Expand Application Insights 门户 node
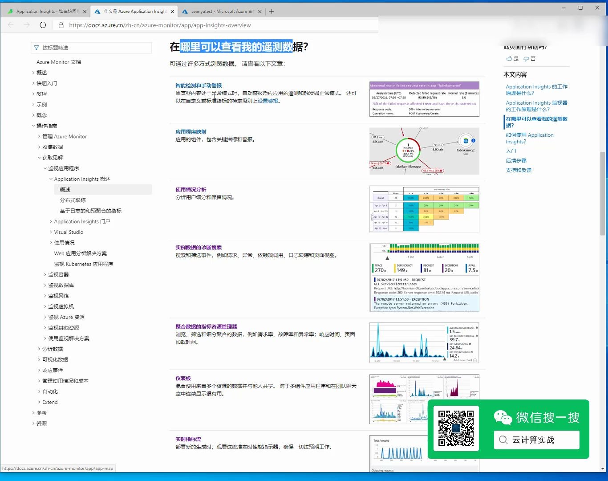 [x=51, y=221]
